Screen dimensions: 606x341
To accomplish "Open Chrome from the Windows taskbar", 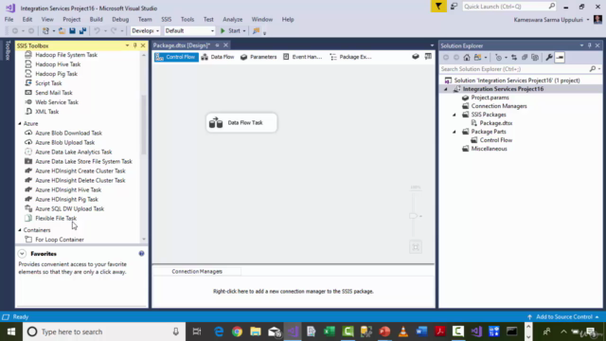I will [237, 332].
